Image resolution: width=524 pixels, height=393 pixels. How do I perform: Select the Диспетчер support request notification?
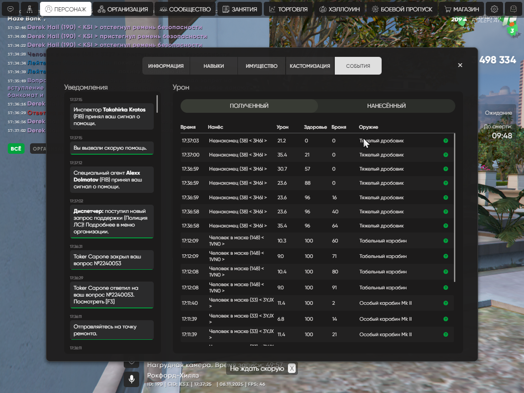point(111,222)
